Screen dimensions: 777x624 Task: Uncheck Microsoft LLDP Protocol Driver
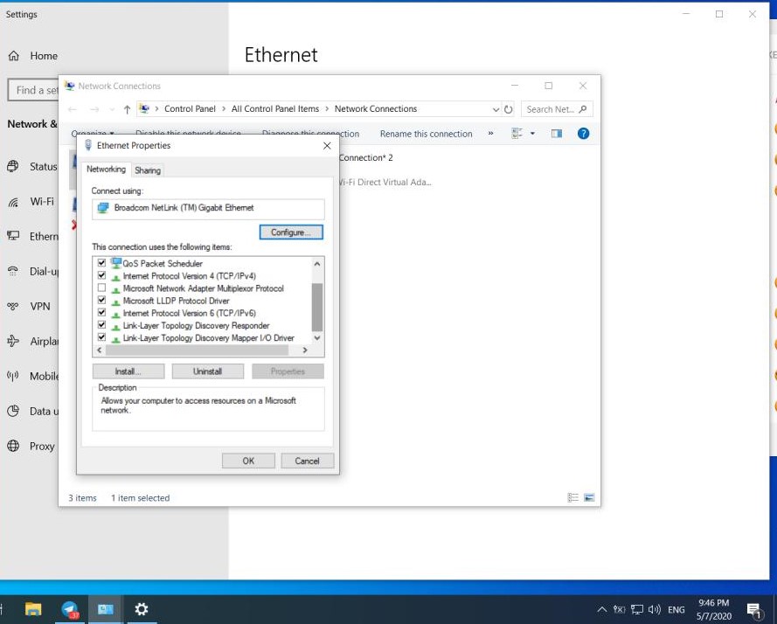(101, 300)
